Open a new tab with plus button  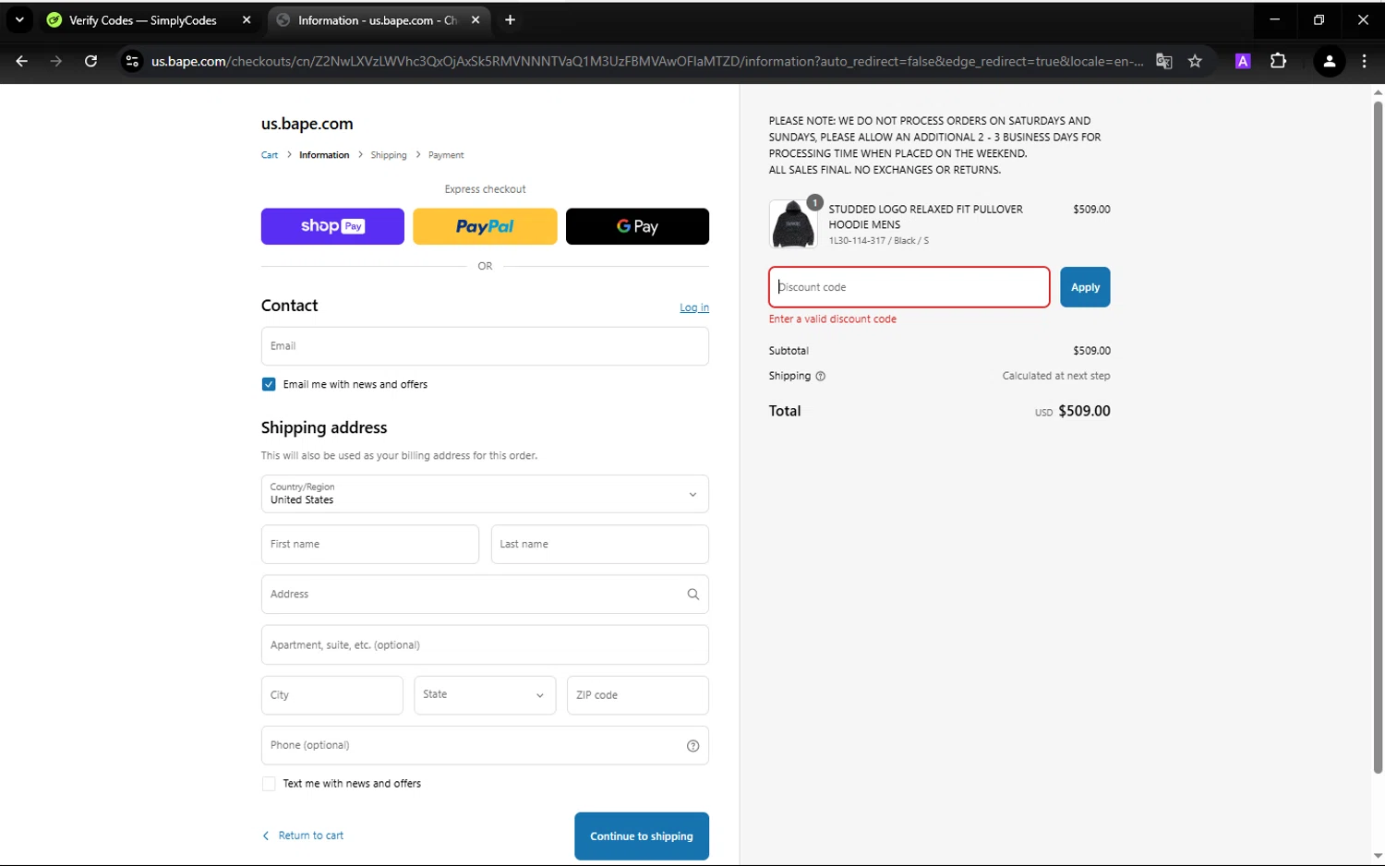(510, 20)
